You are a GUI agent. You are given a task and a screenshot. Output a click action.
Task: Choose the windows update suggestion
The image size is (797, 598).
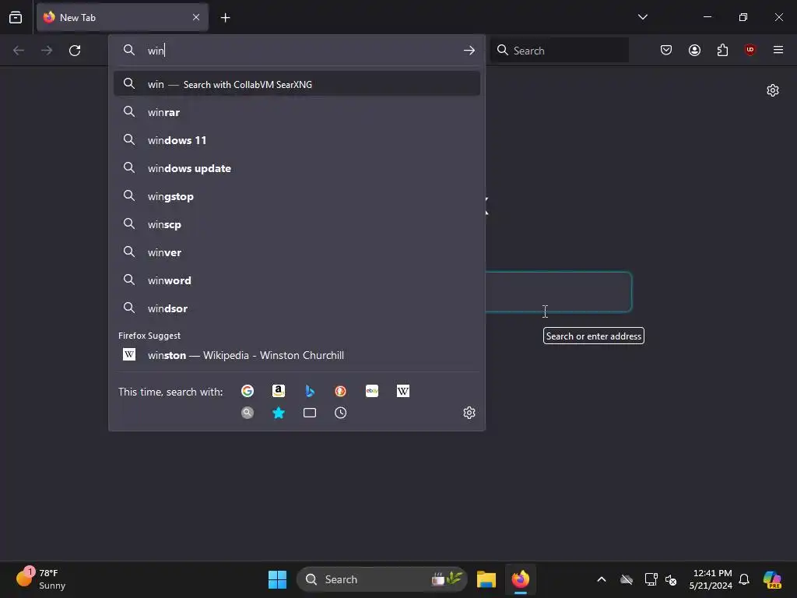coord(297,168)
